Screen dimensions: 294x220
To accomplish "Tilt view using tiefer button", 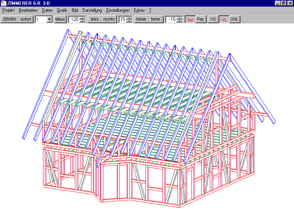I will (156, 19).
